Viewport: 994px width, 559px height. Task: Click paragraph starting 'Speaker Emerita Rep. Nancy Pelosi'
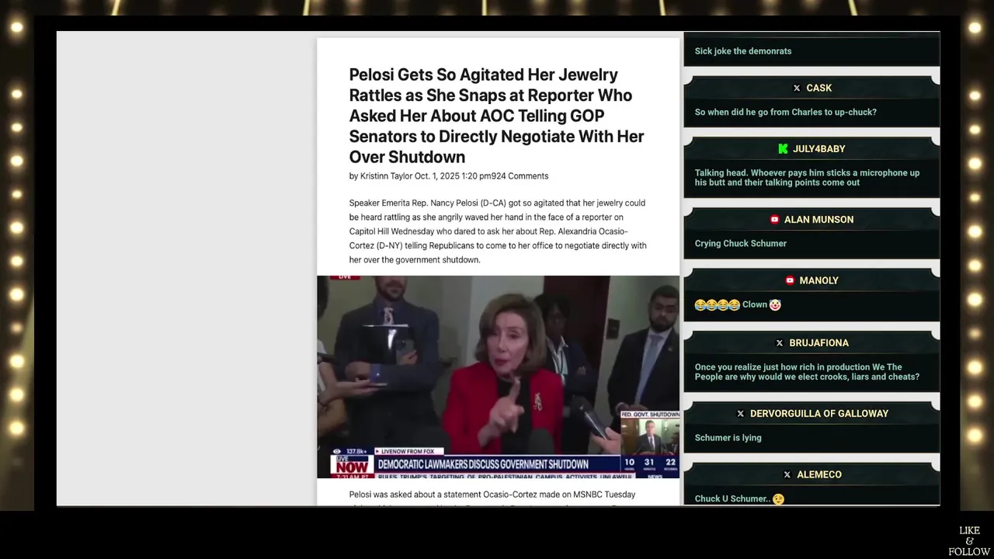click(x=498, y=231)
